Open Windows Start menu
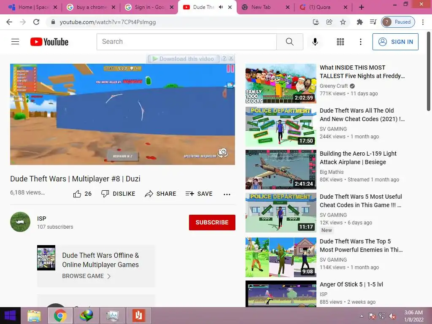The width and height of the screenshot is (432, 324). pos(10,316)
